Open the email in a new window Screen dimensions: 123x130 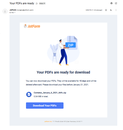click(116, 3)
